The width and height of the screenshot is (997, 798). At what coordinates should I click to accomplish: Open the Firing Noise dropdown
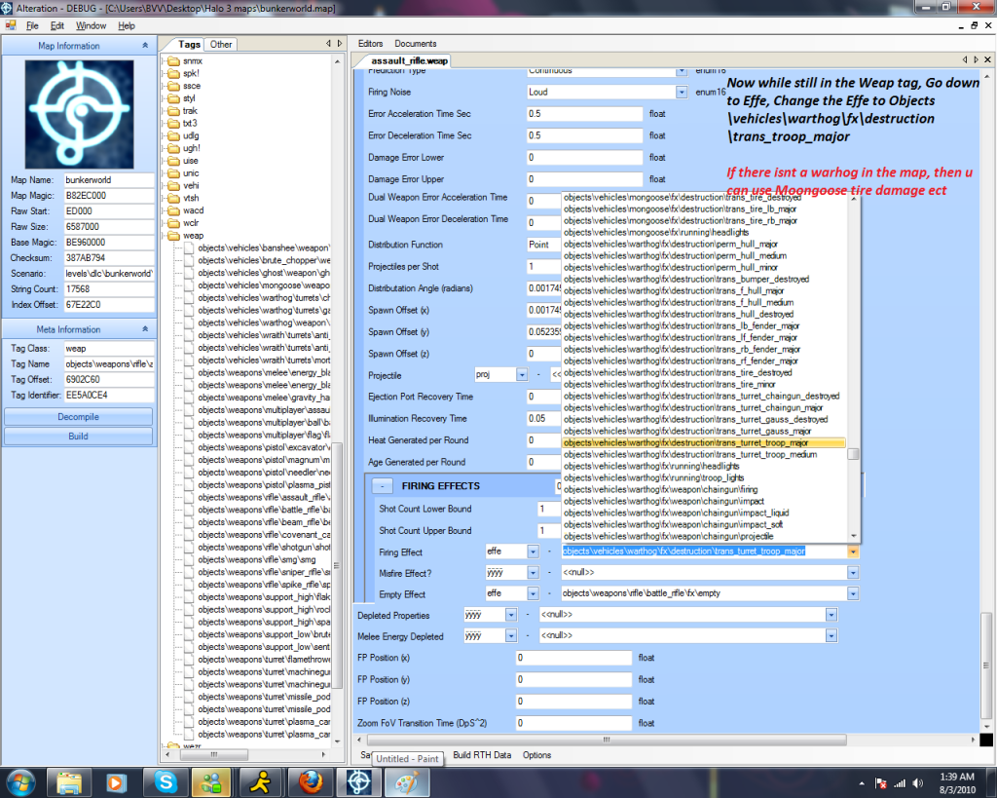(x=681, y=93)
